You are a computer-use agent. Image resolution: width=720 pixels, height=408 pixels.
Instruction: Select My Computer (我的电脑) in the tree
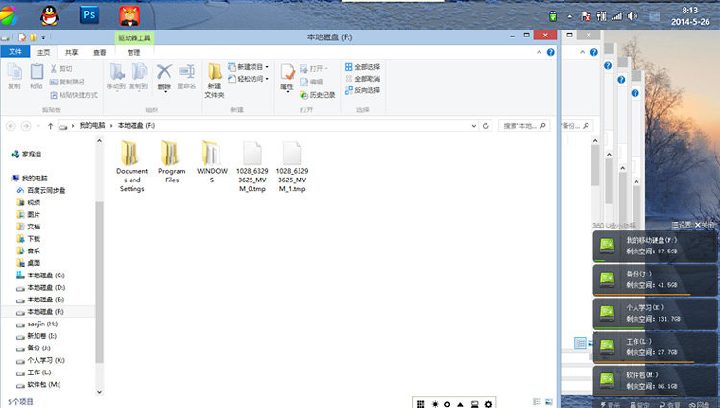[30, 178]
